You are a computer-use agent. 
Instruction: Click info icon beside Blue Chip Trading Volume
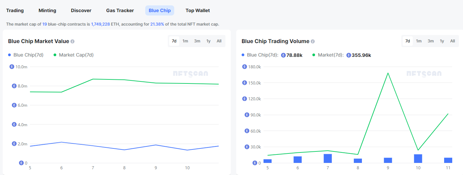point(313,41)
